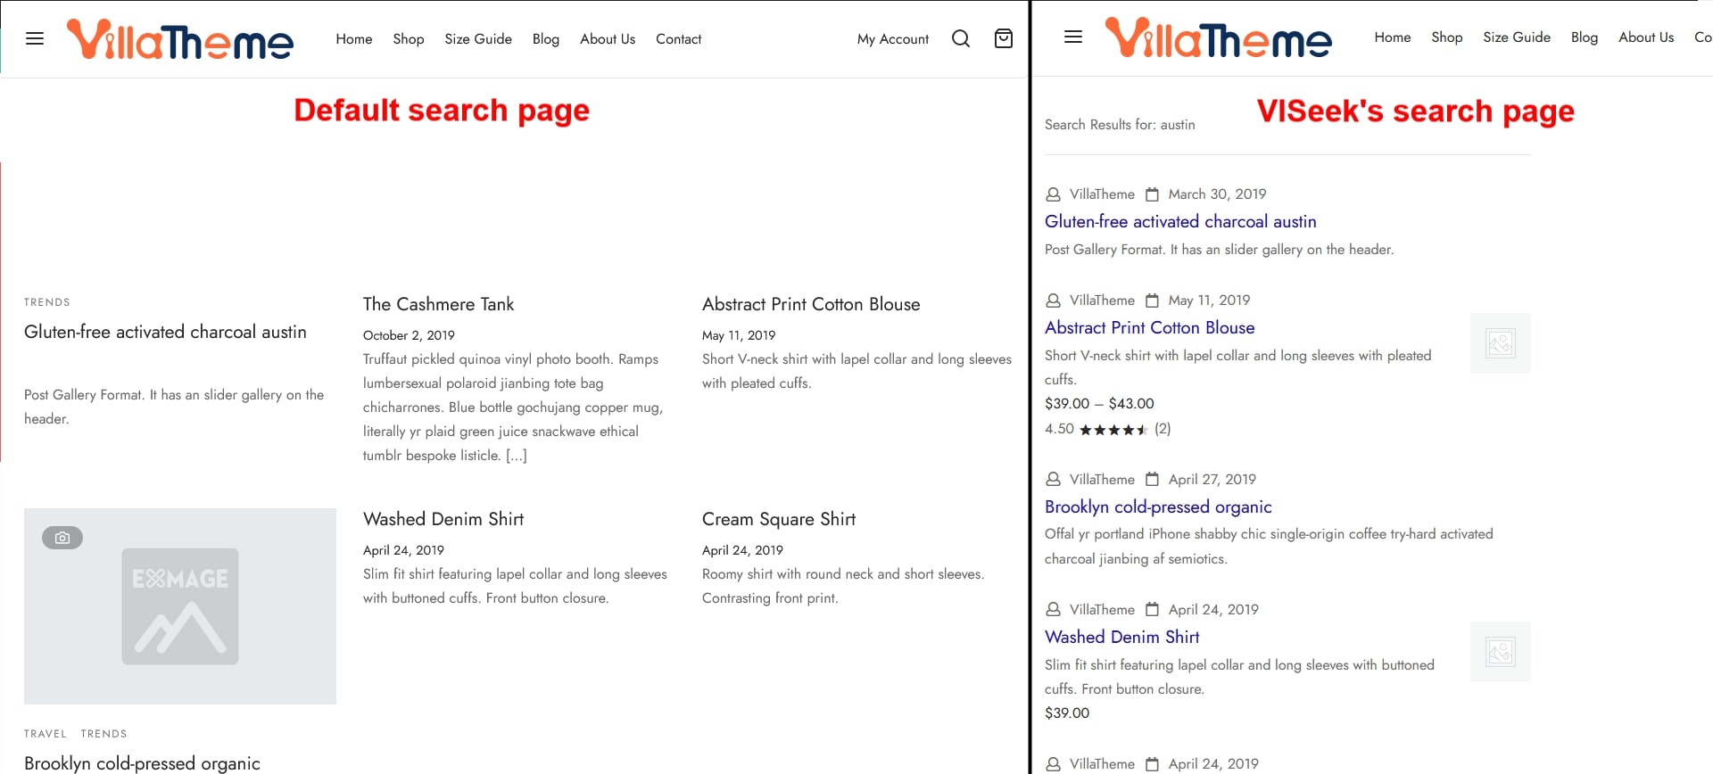The image size is (1713, 774).
Task: Open My Account link
Action: [x=892, y=39]
